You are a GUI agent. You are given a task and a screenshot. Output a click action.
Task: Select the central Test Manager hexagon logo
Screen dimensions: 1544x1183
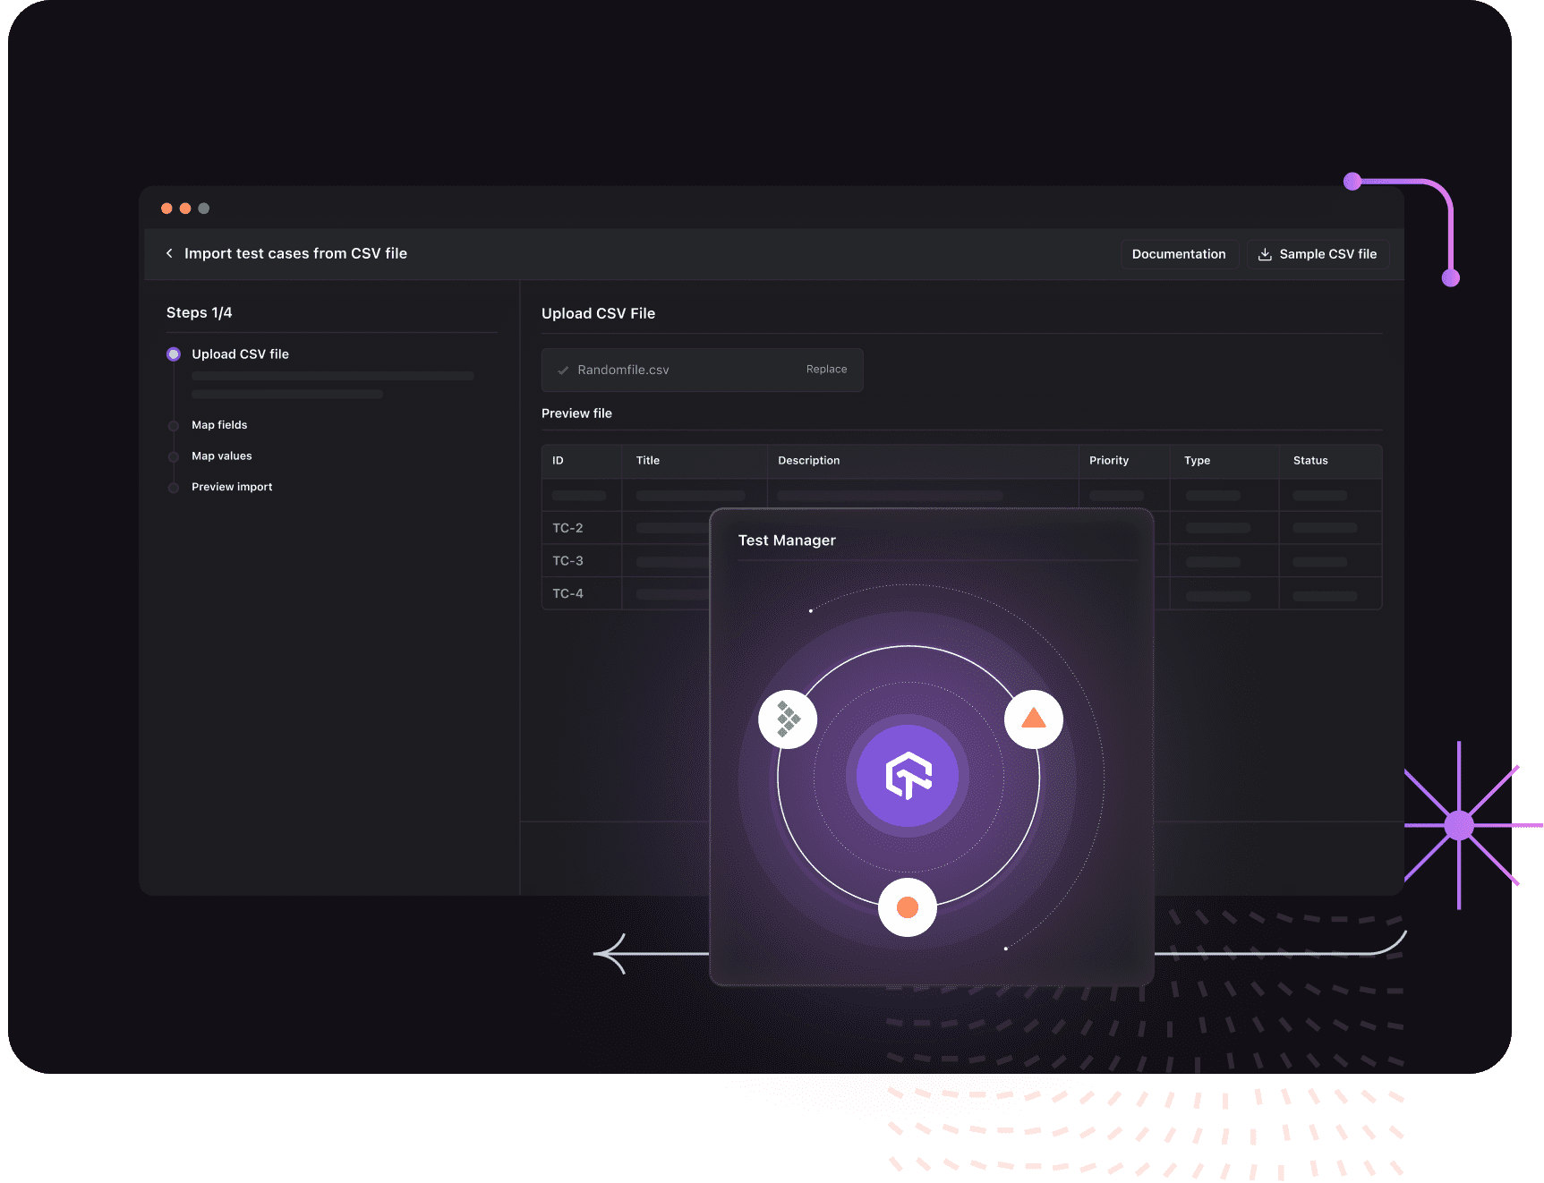[x=908, y=775]
